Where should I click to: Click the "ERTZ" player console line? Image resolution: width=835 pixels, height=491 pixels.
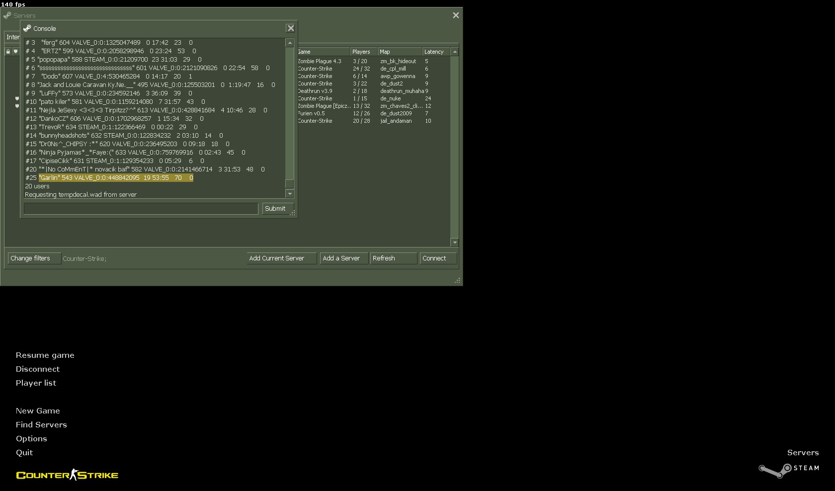pyautogui.click(x=110, y=51)
